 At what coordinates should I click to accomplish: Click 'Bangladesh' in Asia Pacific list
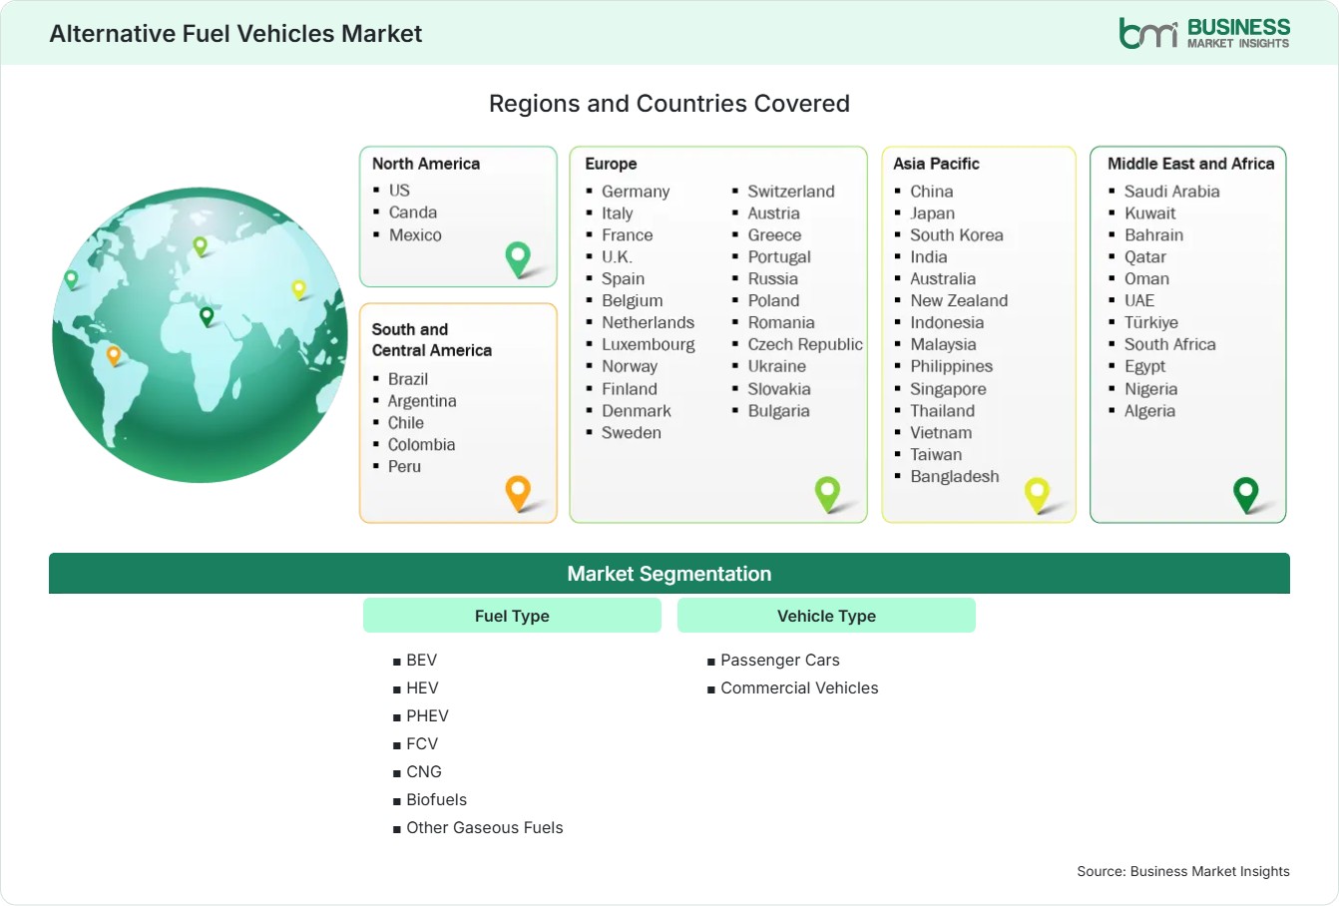pyautogui.click(x=955, y=477)
